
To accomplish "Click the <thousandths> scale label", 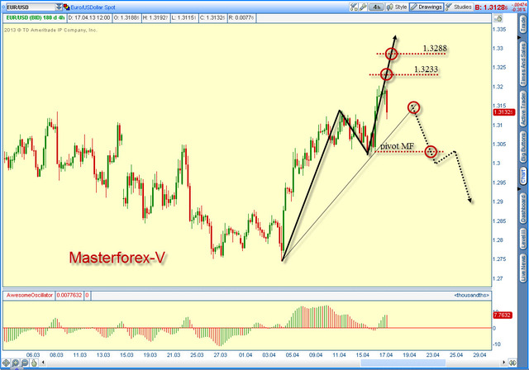I will 471,295.
